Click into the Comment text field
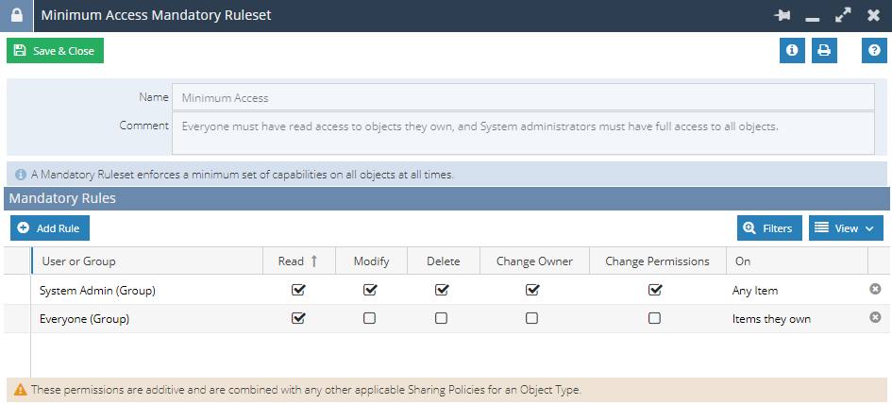Screen dimensions: 892x404 click(523, 133)
